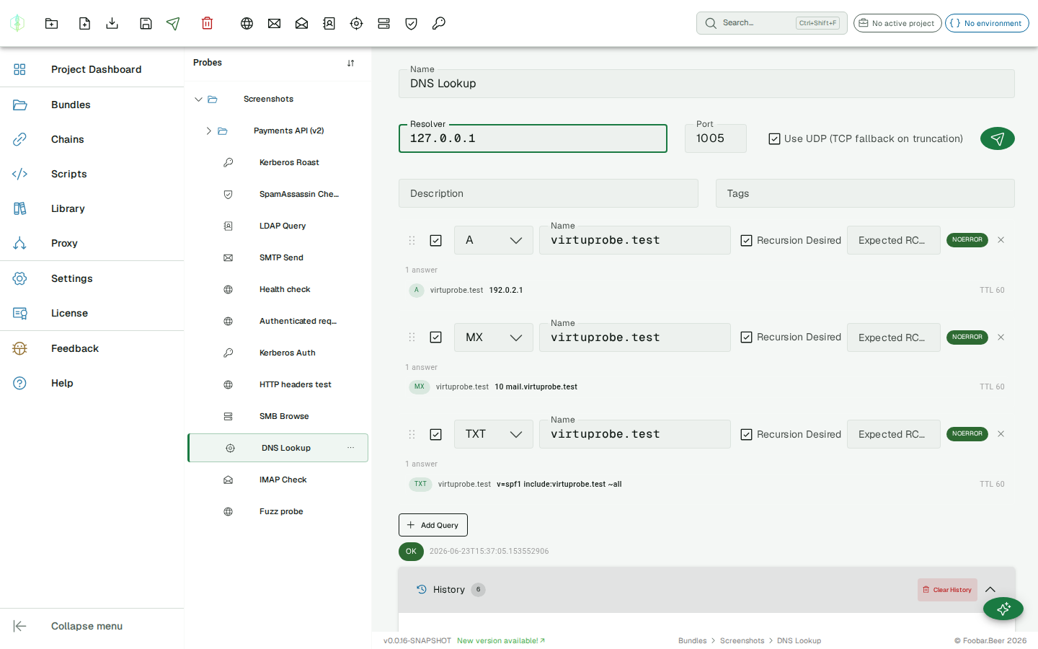
Task: Select the Kerberos Roast probe
Action: [x=278, y=162]
